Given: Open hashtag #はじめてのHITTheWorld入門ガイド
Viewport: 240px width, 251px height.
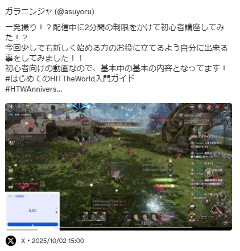Looking at the screenshot, I should (x=70, y=79).
